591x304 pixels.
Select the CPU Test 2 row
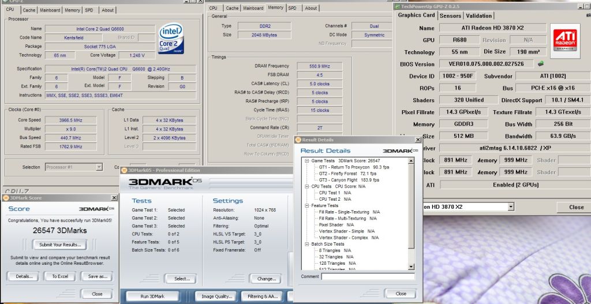[335, 199]
